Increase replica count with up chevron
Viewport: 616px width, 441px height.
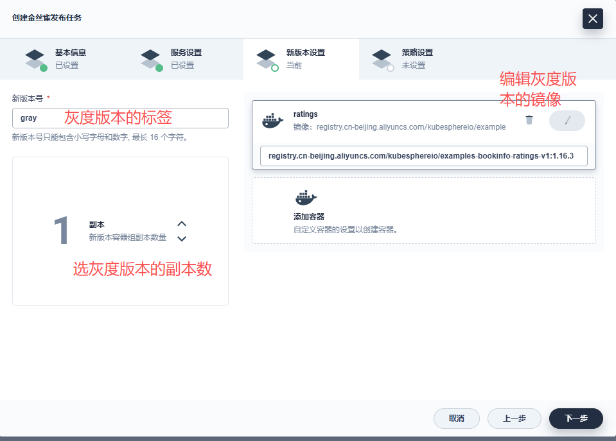[x=182, y=223]
